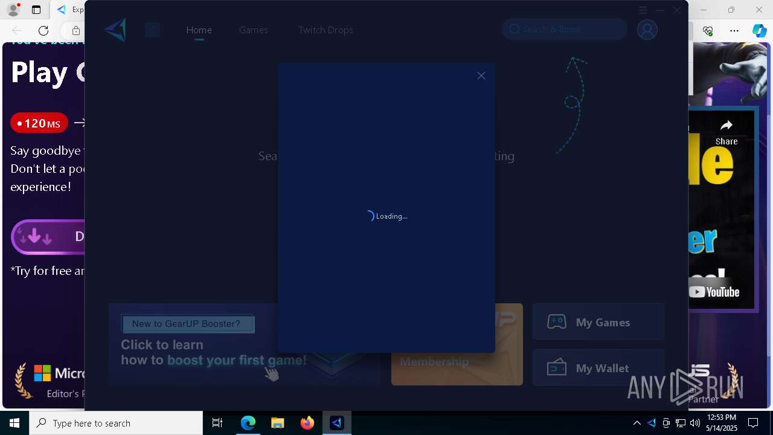Switch to Twitch Drops tab
The width and height of the screenshot is (773, 435).
pos(326,30)
